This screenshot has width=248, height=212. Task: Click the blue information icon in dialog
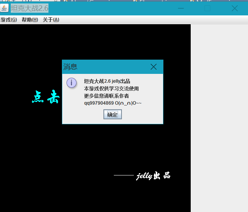(71, 82)
